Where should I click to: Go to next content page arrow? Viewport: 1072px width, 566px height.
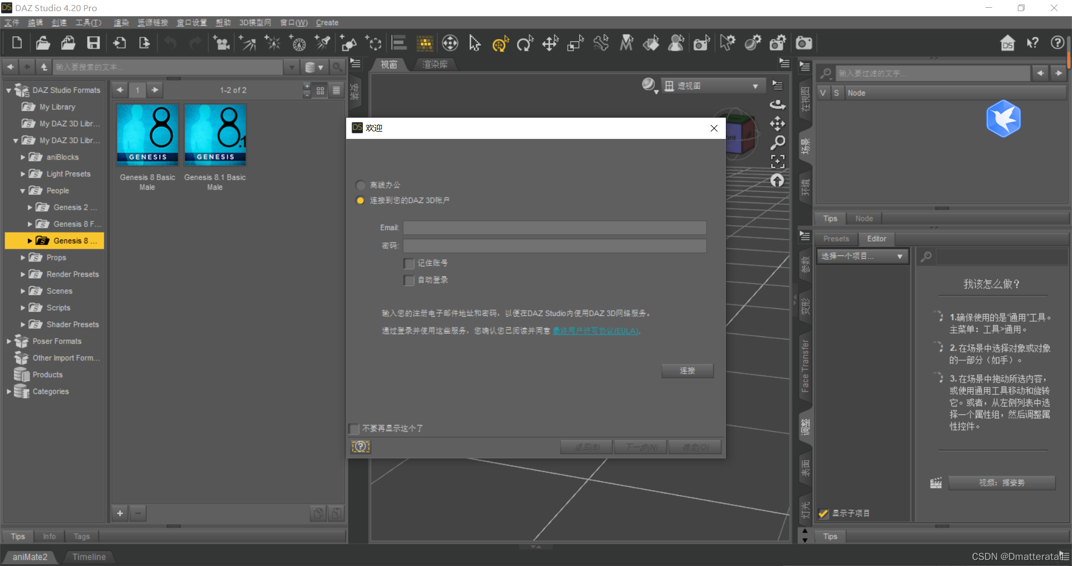155,90
